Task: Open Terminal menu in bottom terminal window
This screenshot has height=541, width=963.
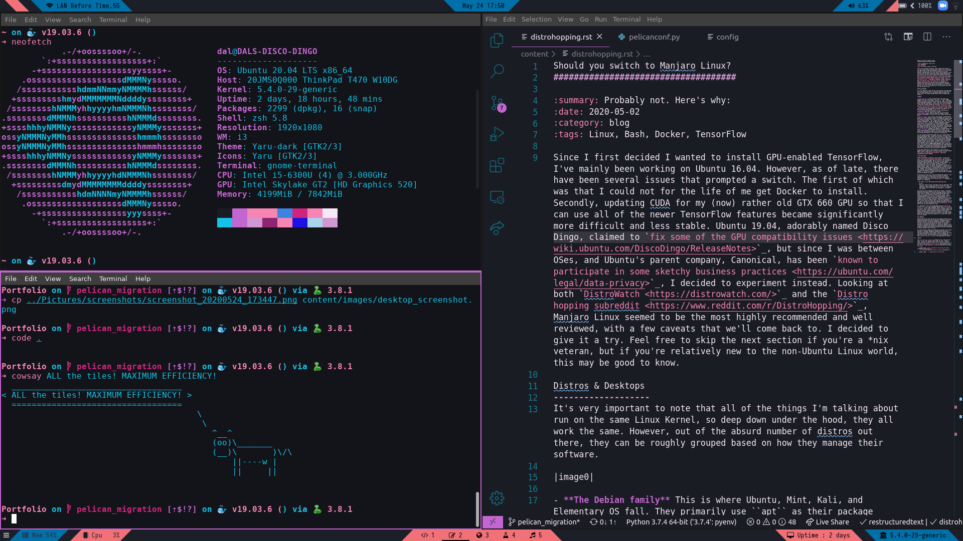Action: tap(113, 279)
